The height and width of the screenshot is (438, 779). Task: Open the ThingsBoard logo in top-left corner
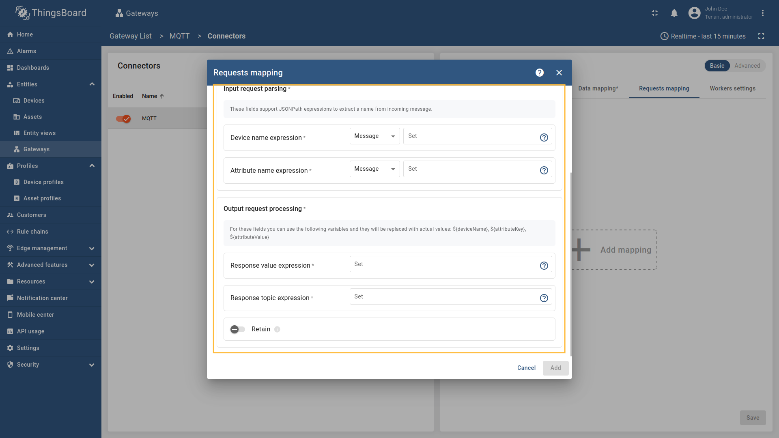point(50,13)
